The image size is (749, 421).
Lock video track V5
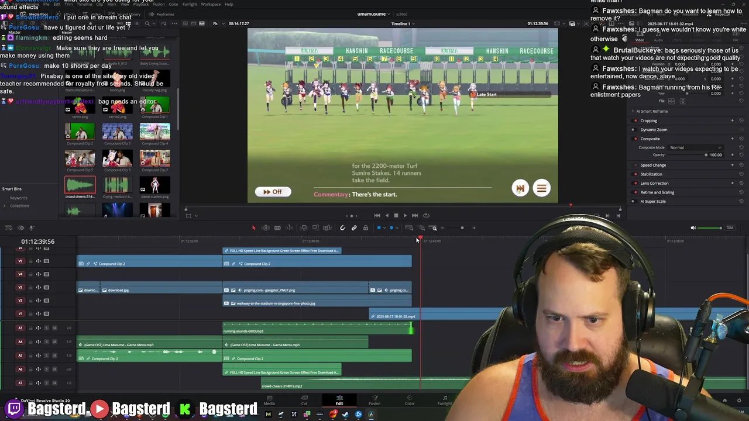(30, 261)
